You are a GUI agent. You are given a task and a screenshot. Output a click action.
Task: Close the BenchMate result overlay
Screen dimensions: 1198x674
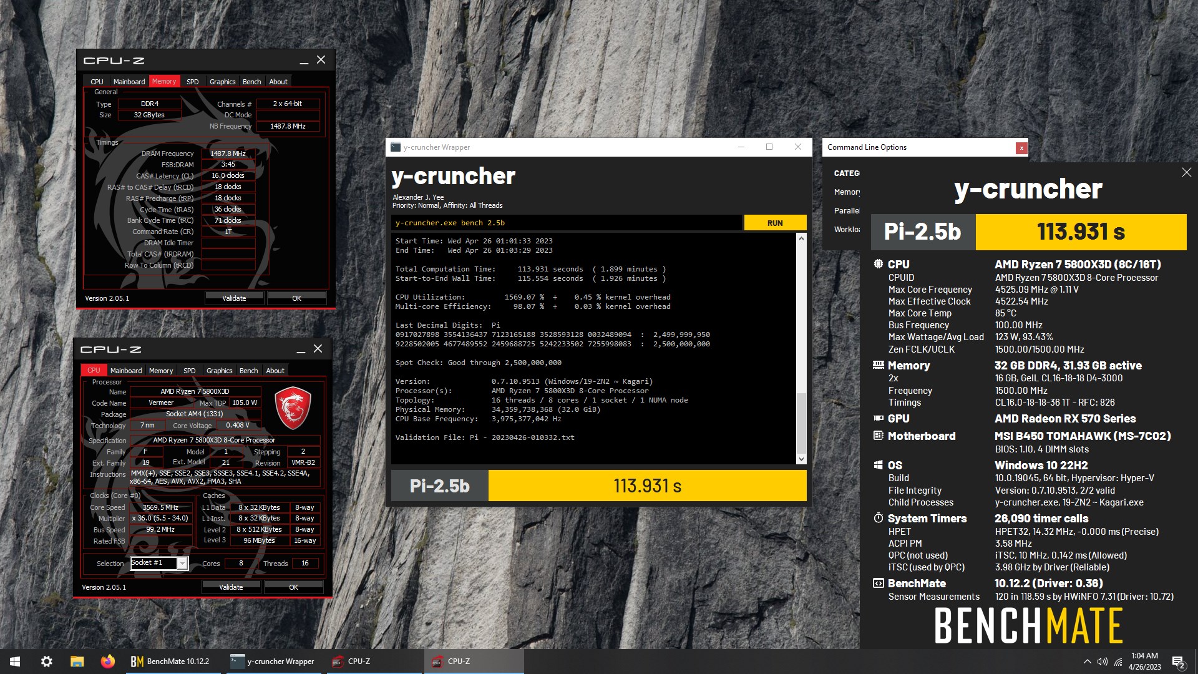coord(1186,173)
